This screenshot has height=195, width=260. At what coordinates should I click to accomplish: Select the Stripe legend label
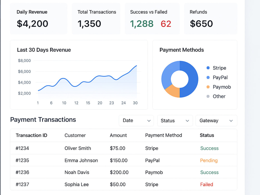219,68
